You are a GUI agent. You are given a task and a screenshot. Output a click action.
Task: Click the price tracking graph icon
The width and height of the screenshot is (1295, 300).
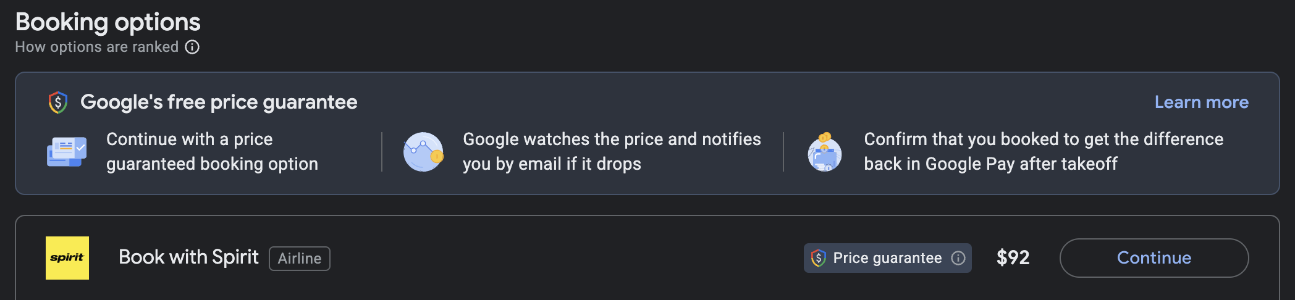tap(423, 152)
